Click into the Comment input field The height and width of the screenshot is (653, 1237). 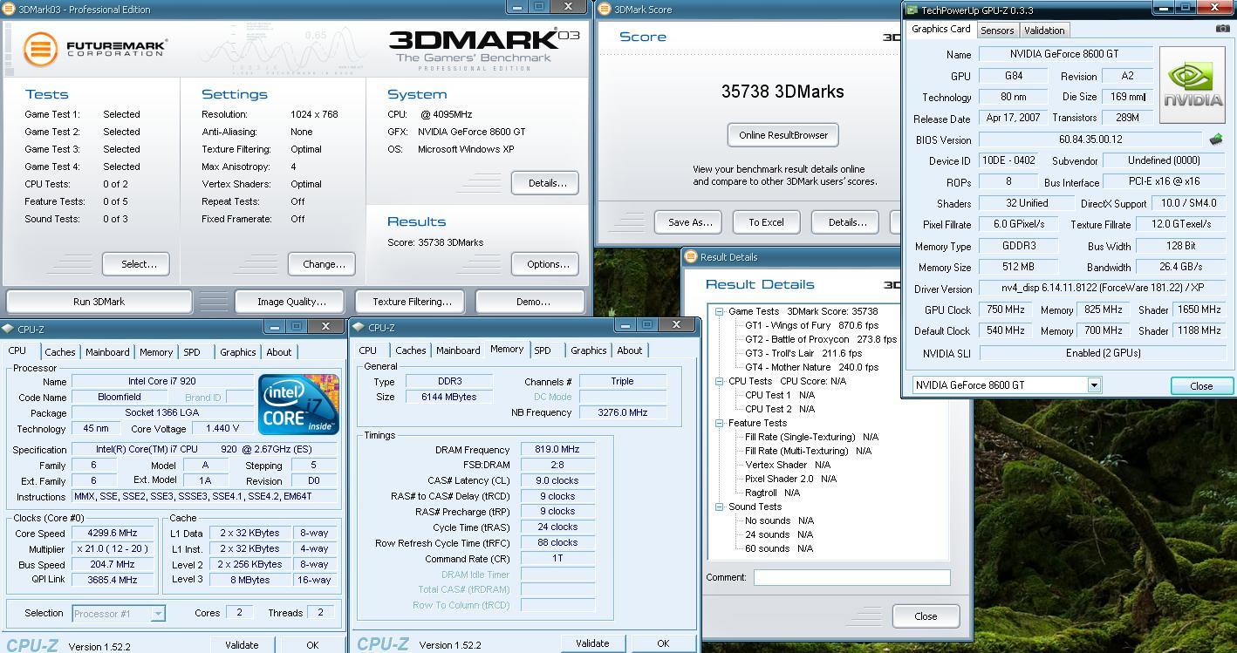[x=851, y=577]
